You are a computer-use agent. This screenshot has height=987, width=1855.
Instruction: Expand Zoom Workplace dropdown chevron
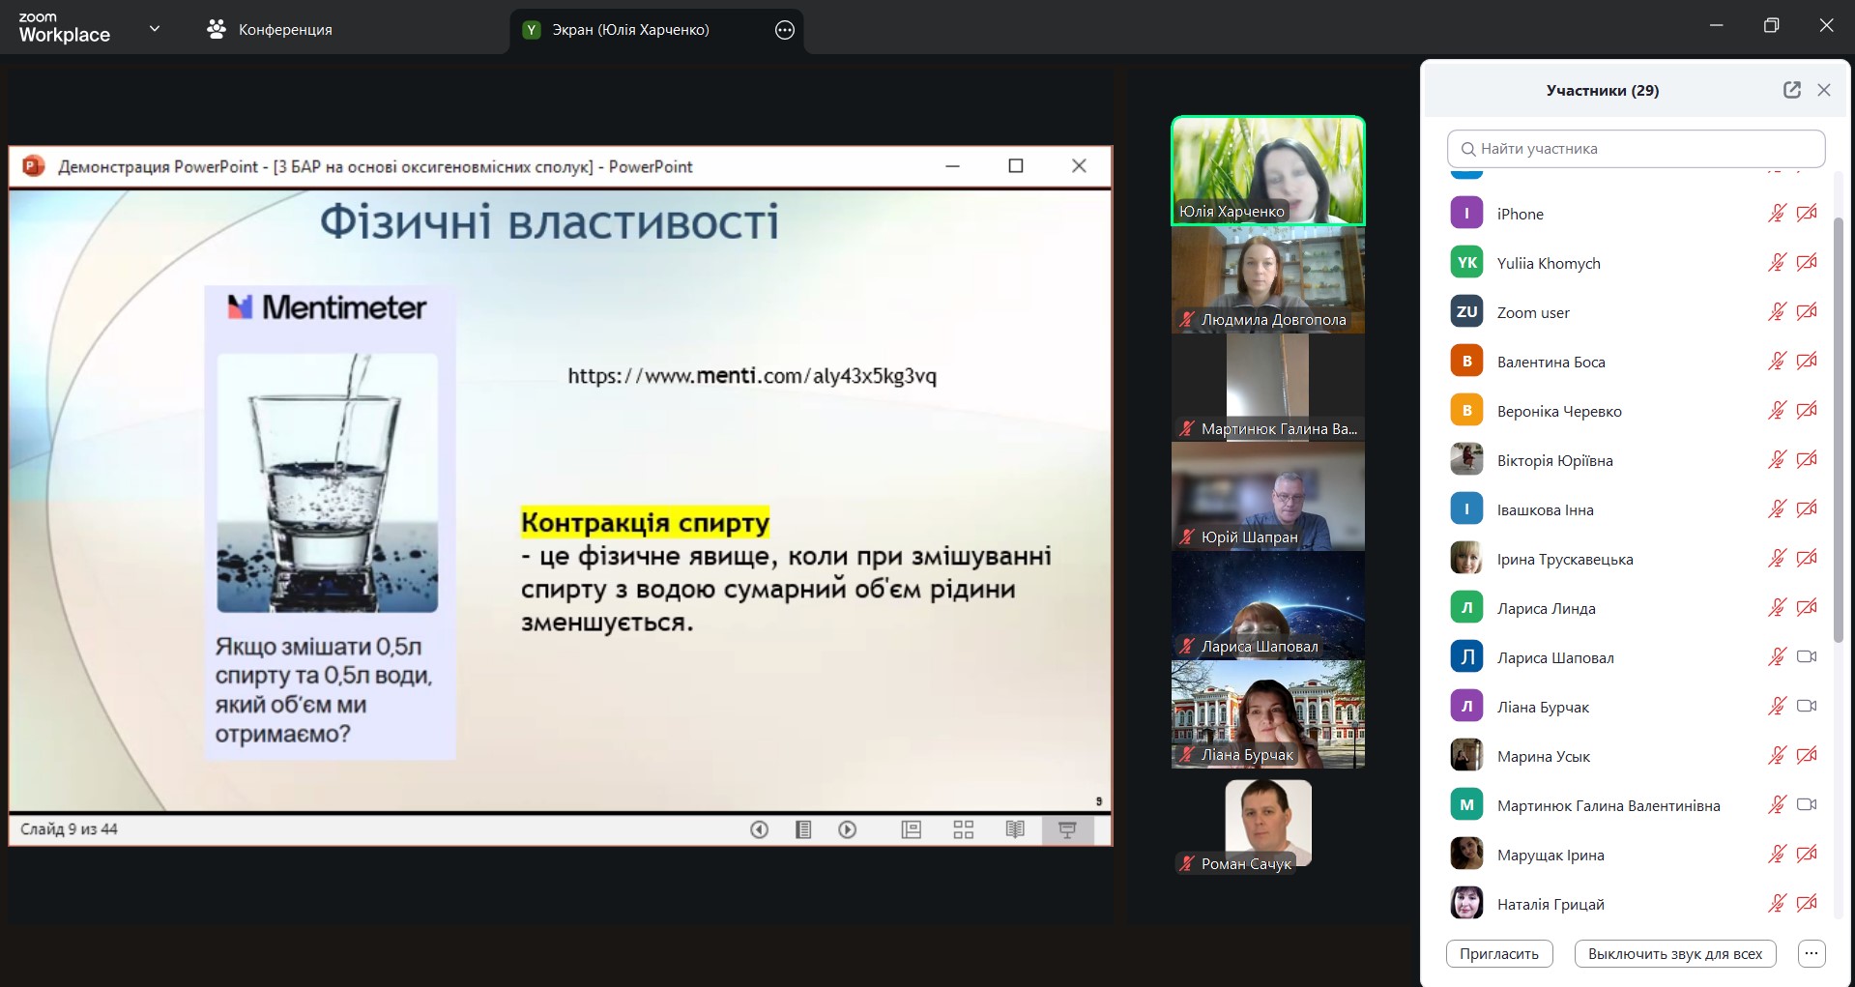pos(155,29)
